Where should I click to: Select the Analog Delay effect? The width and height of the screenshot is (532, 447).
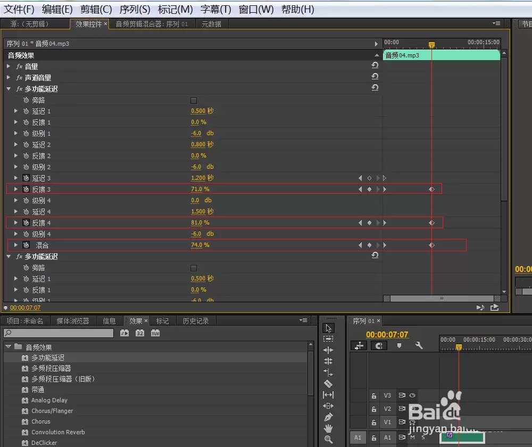click(49, 400)
